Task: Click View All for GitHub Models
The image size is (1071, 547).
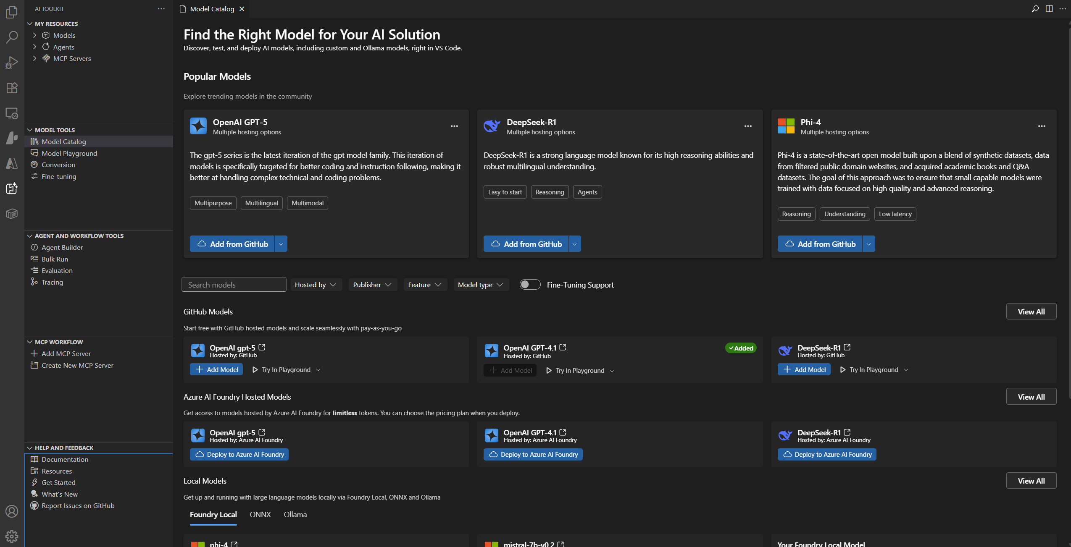Action: pyautogui.click(x=1031, y=311)
